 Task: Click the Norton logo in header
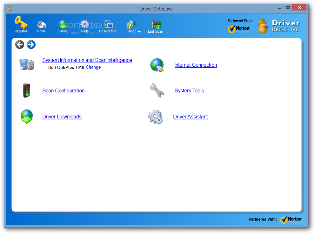[239, 29]
